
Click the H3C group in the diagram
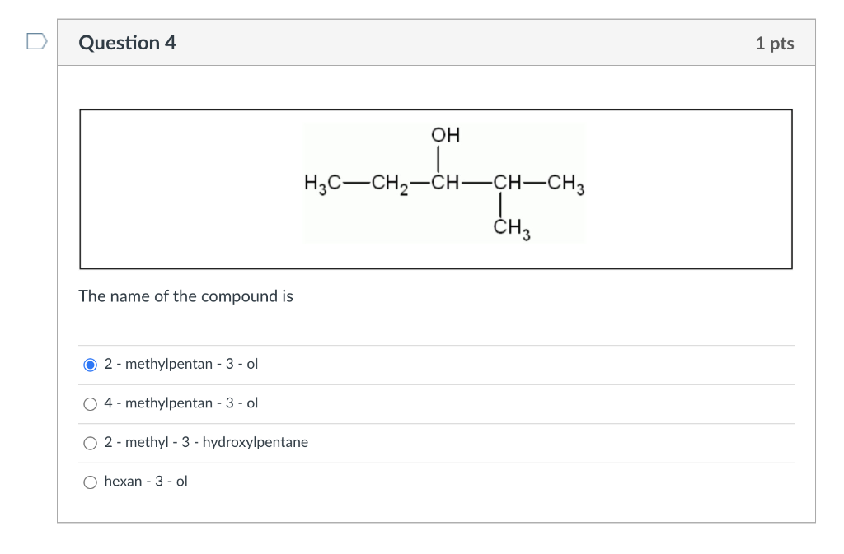(321, 183)
